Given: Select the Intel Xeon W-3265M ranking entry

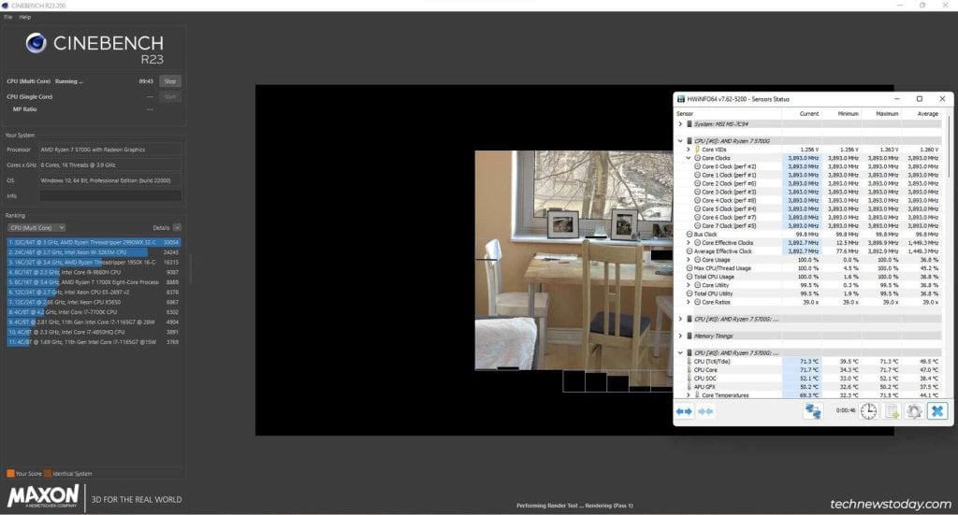Looking at the screenshot, I should (x=94, y=252).
